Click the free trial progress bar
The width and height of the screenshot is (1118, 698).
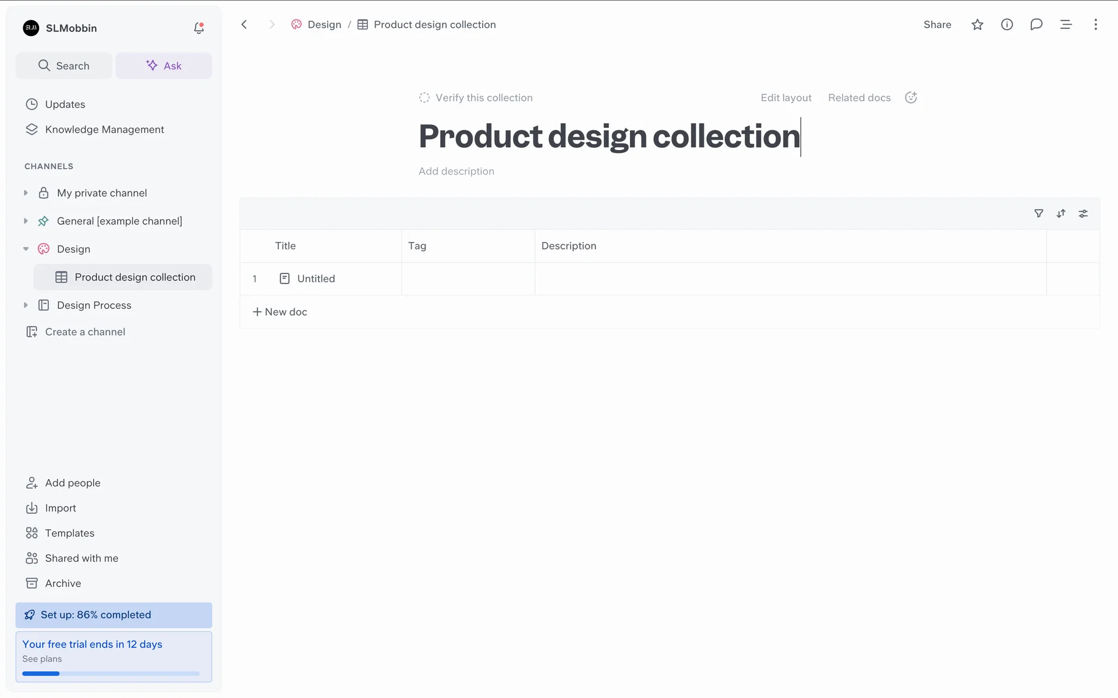[x=111, y=674]
